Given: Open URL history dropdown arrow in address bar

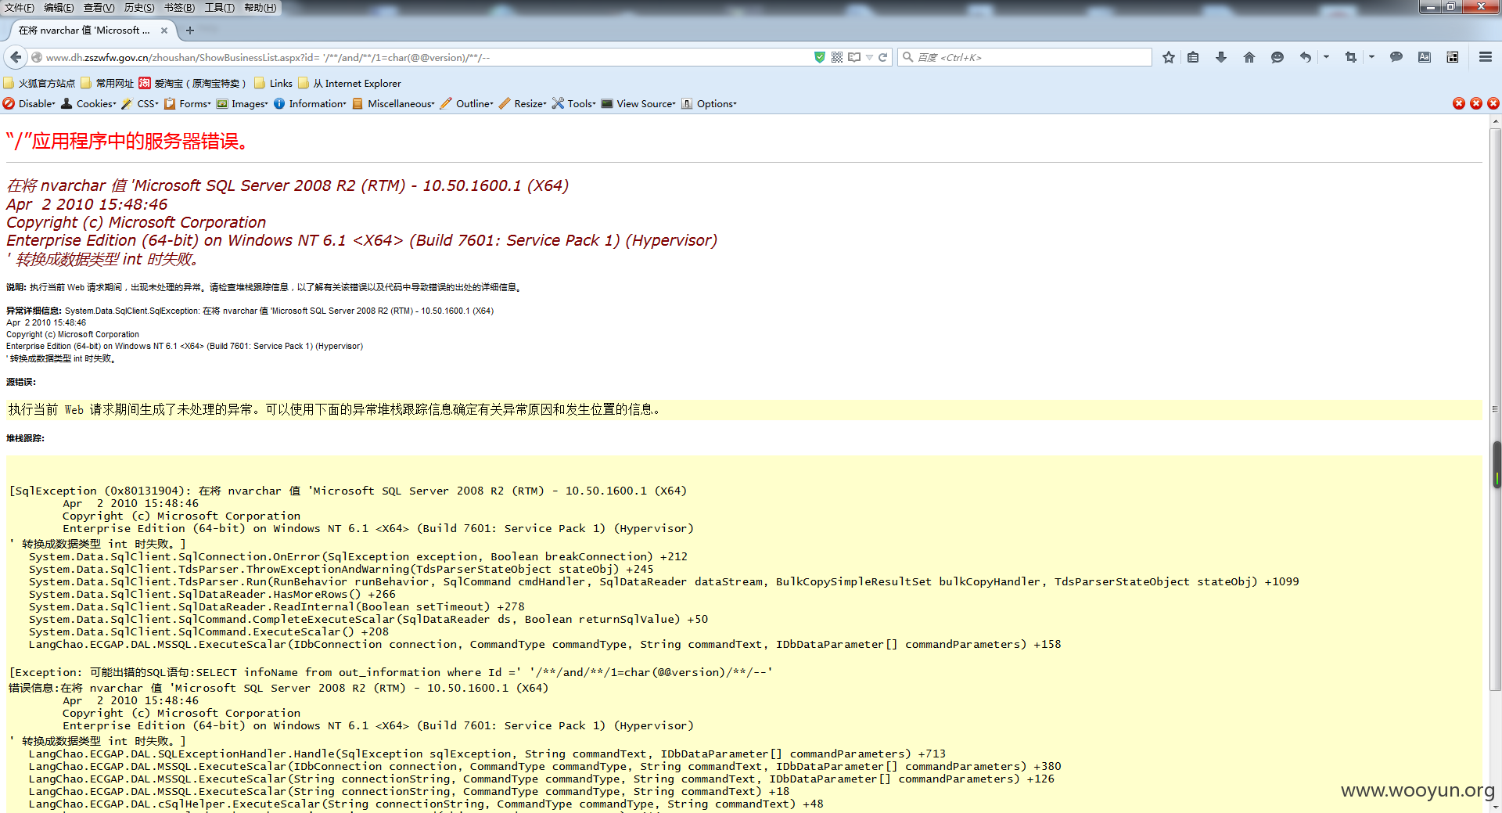Looking at the screenshot, I should click(x=869, y=57).
